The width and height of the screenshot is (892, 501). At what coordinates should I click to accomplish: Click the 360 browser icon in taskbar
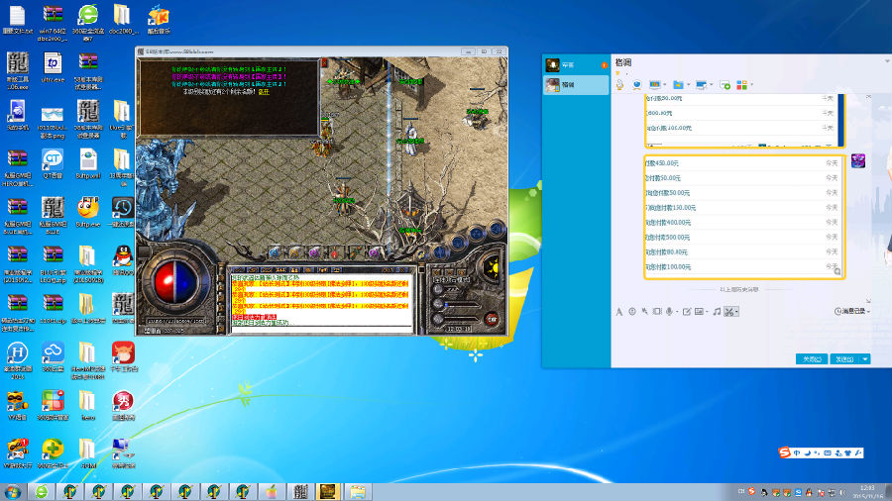click(x=42, y=491)
